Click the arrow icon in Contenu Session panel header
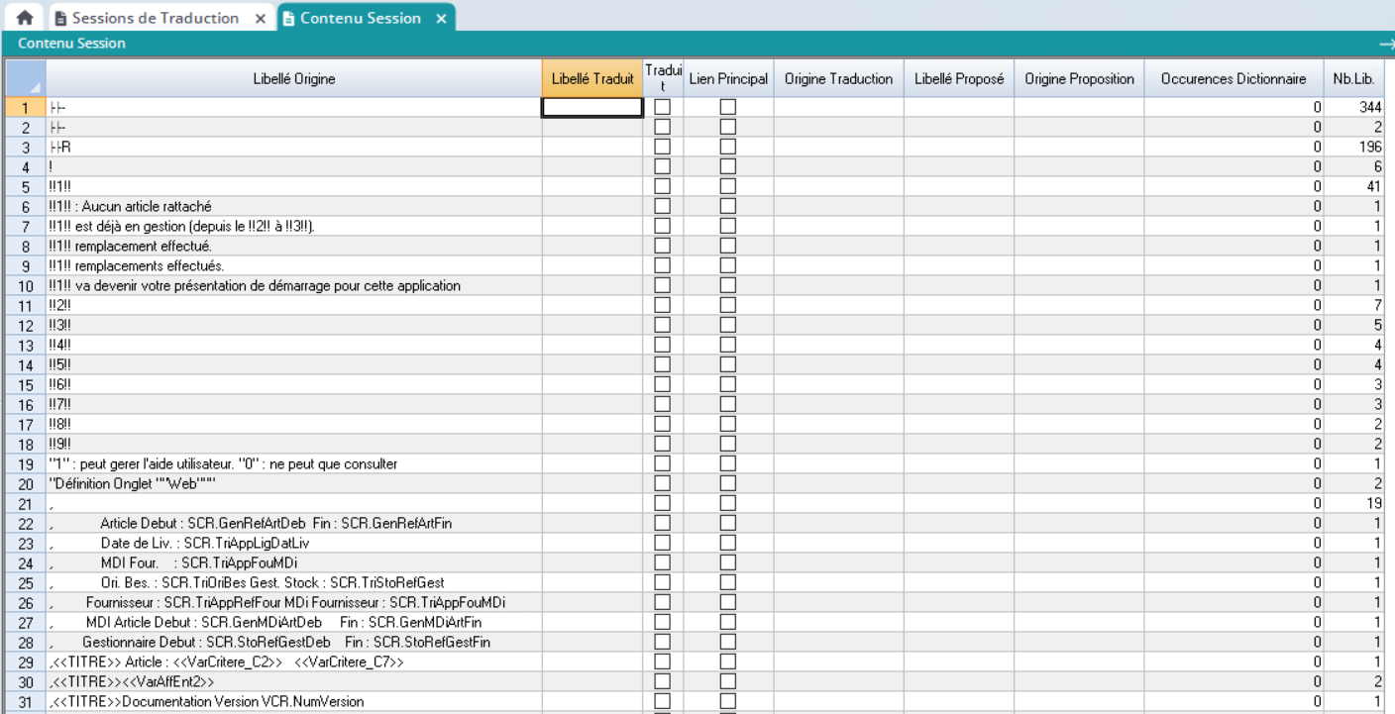This screenshot has width=1395, height=714. [1386, 44]
